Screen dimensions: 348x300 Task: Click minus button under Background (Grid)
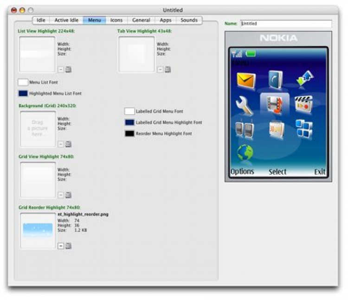61,144
